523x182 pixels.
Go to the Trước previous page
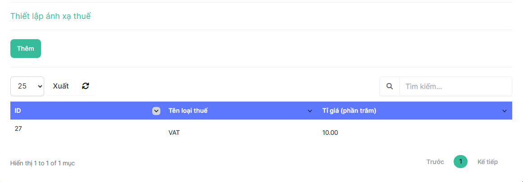click(x=435, y=162)
